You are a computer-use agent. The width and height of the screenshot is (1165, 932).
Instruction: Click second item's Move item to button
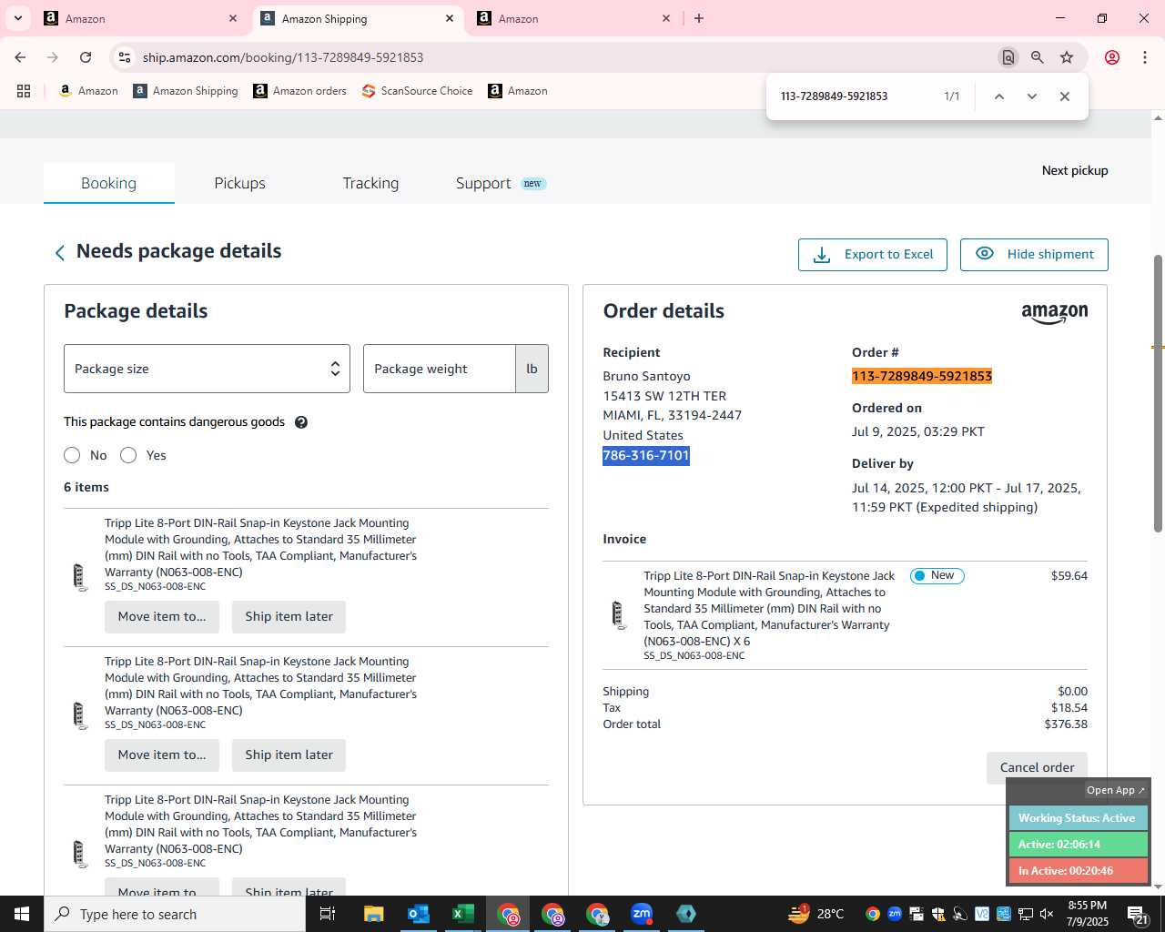(x=162, y=755)
